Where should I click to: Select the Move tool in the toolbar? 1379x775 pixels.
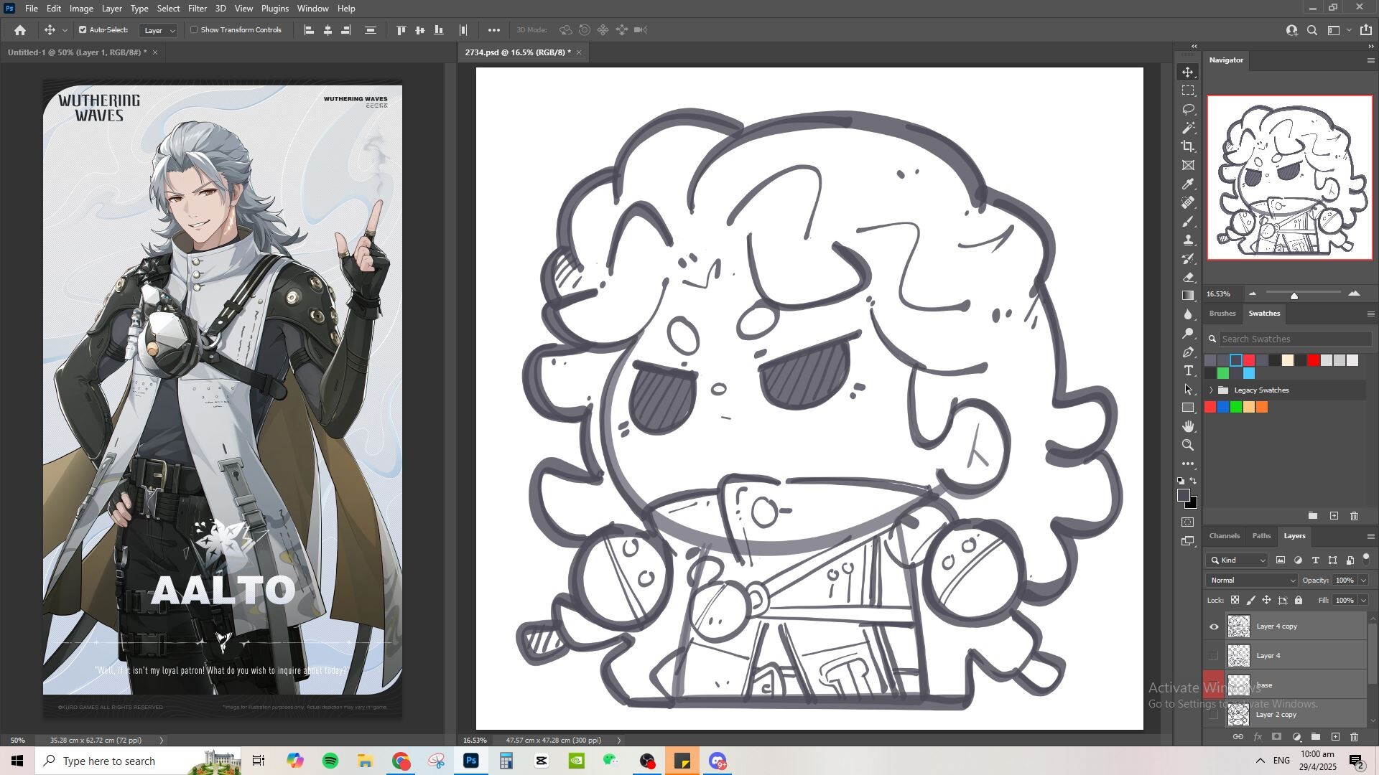click(x=1189, y=72)
